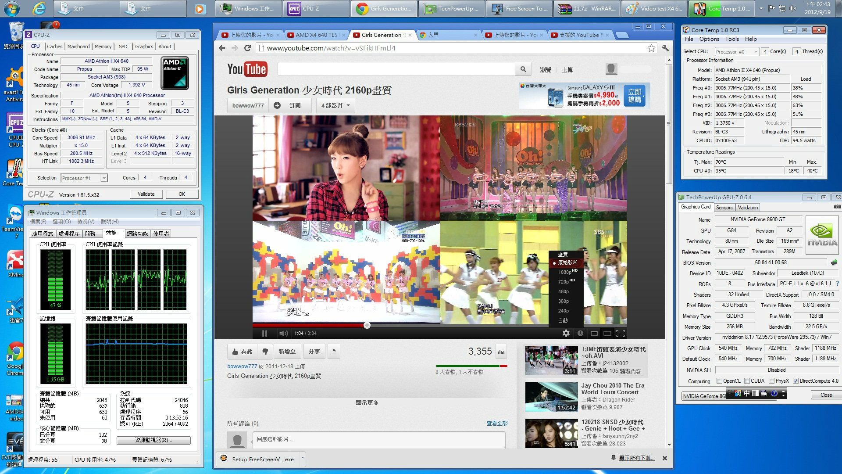Screen dimensions: 842x474
Task: Click the system tray volume icon
Action: pos(792,8)
